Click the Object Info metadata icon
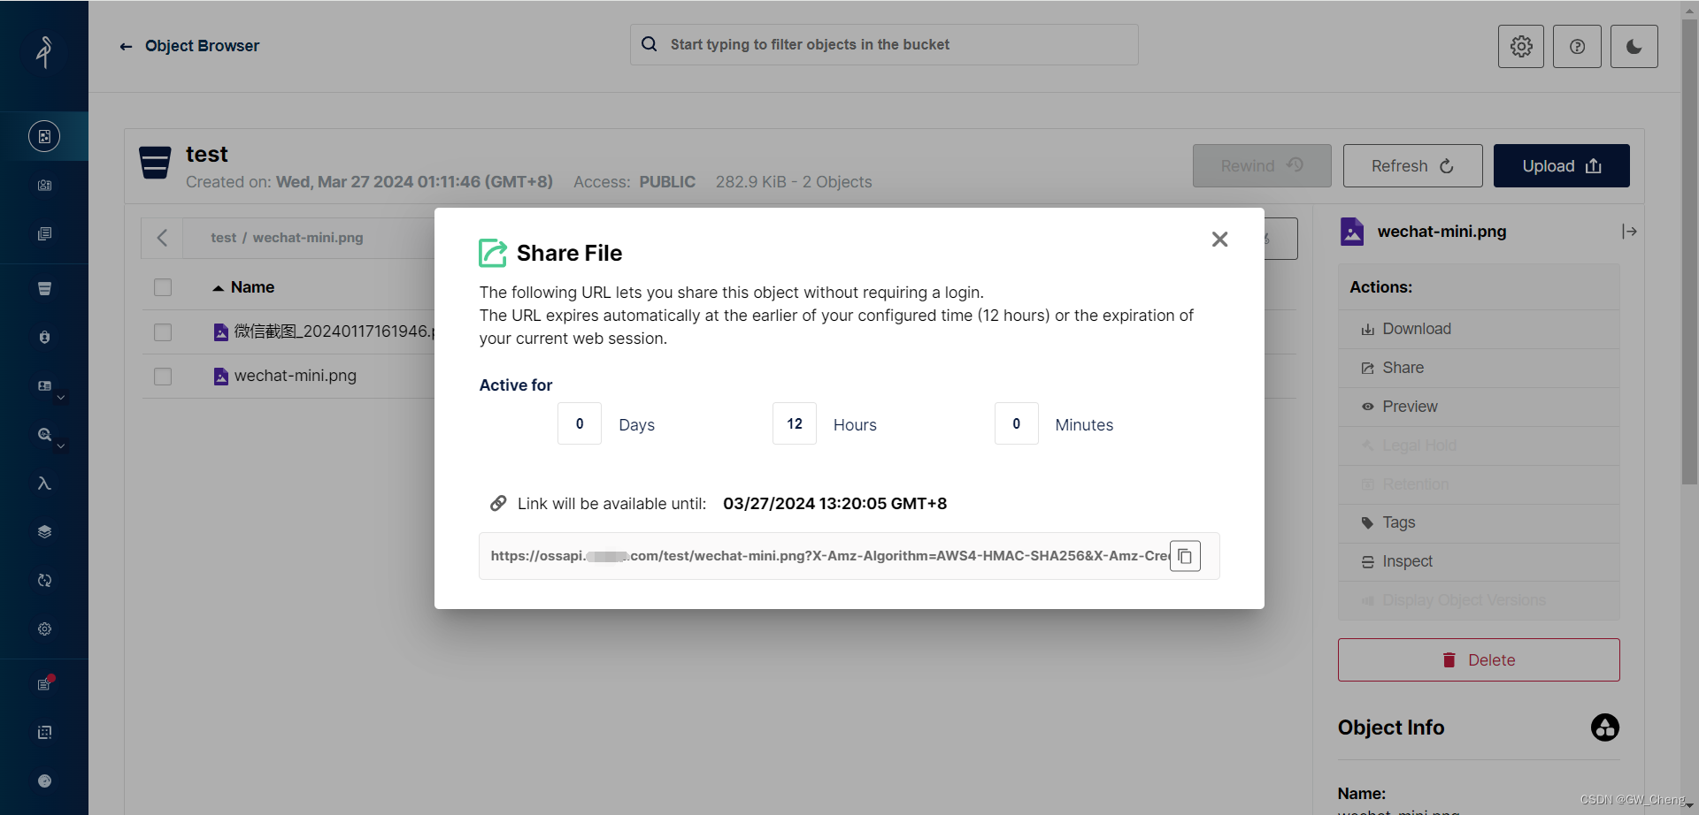This screenshot has height=815, width=1699. 1604,727
